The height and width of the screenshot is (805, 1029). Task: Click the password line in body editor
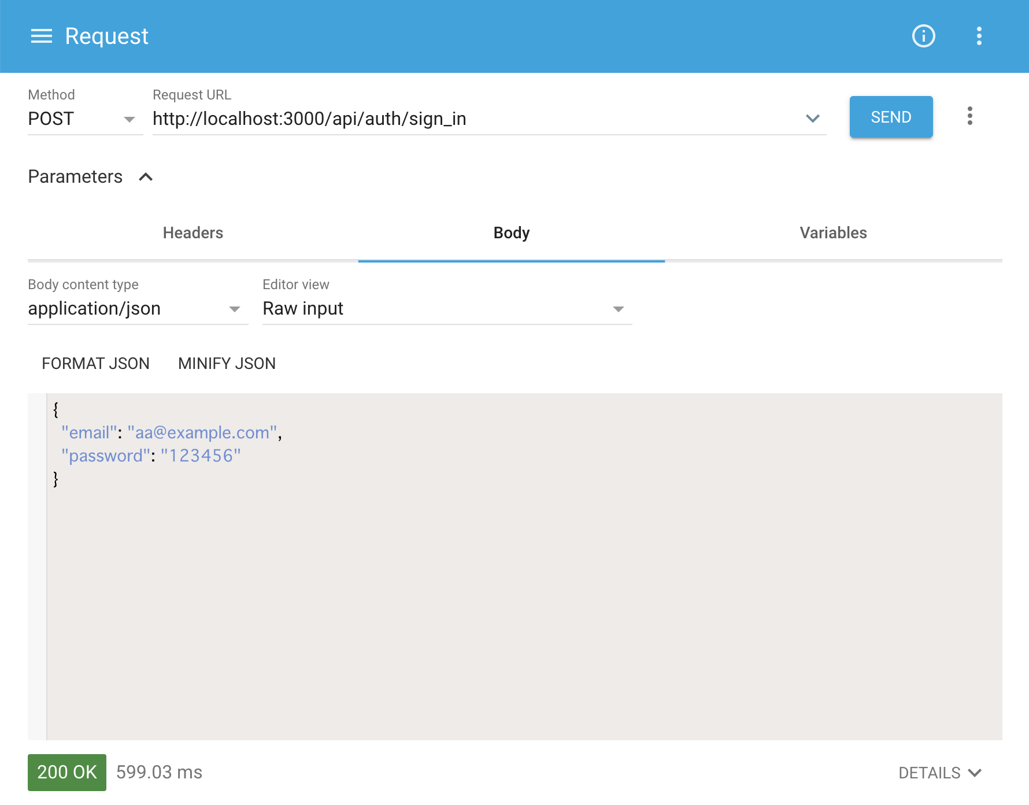151,456
